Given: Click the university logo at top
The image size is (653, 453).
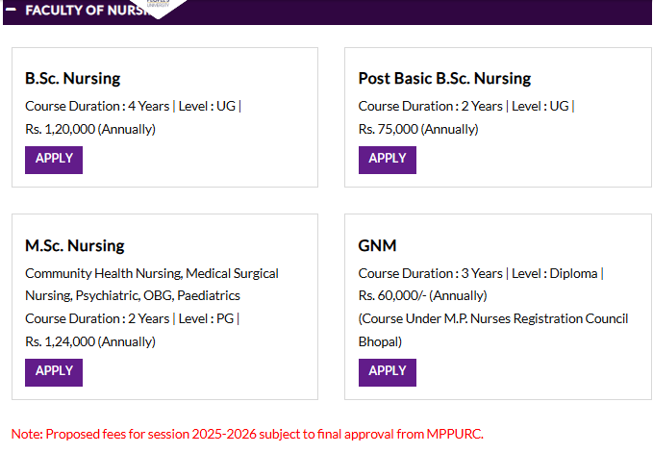Looking at the screenshot, I should pyautogui.click(x=157, y=6).
